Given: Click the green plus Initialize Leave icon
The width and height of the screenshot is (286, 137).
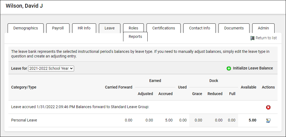Looking at the screenshot, I should 229,68.
